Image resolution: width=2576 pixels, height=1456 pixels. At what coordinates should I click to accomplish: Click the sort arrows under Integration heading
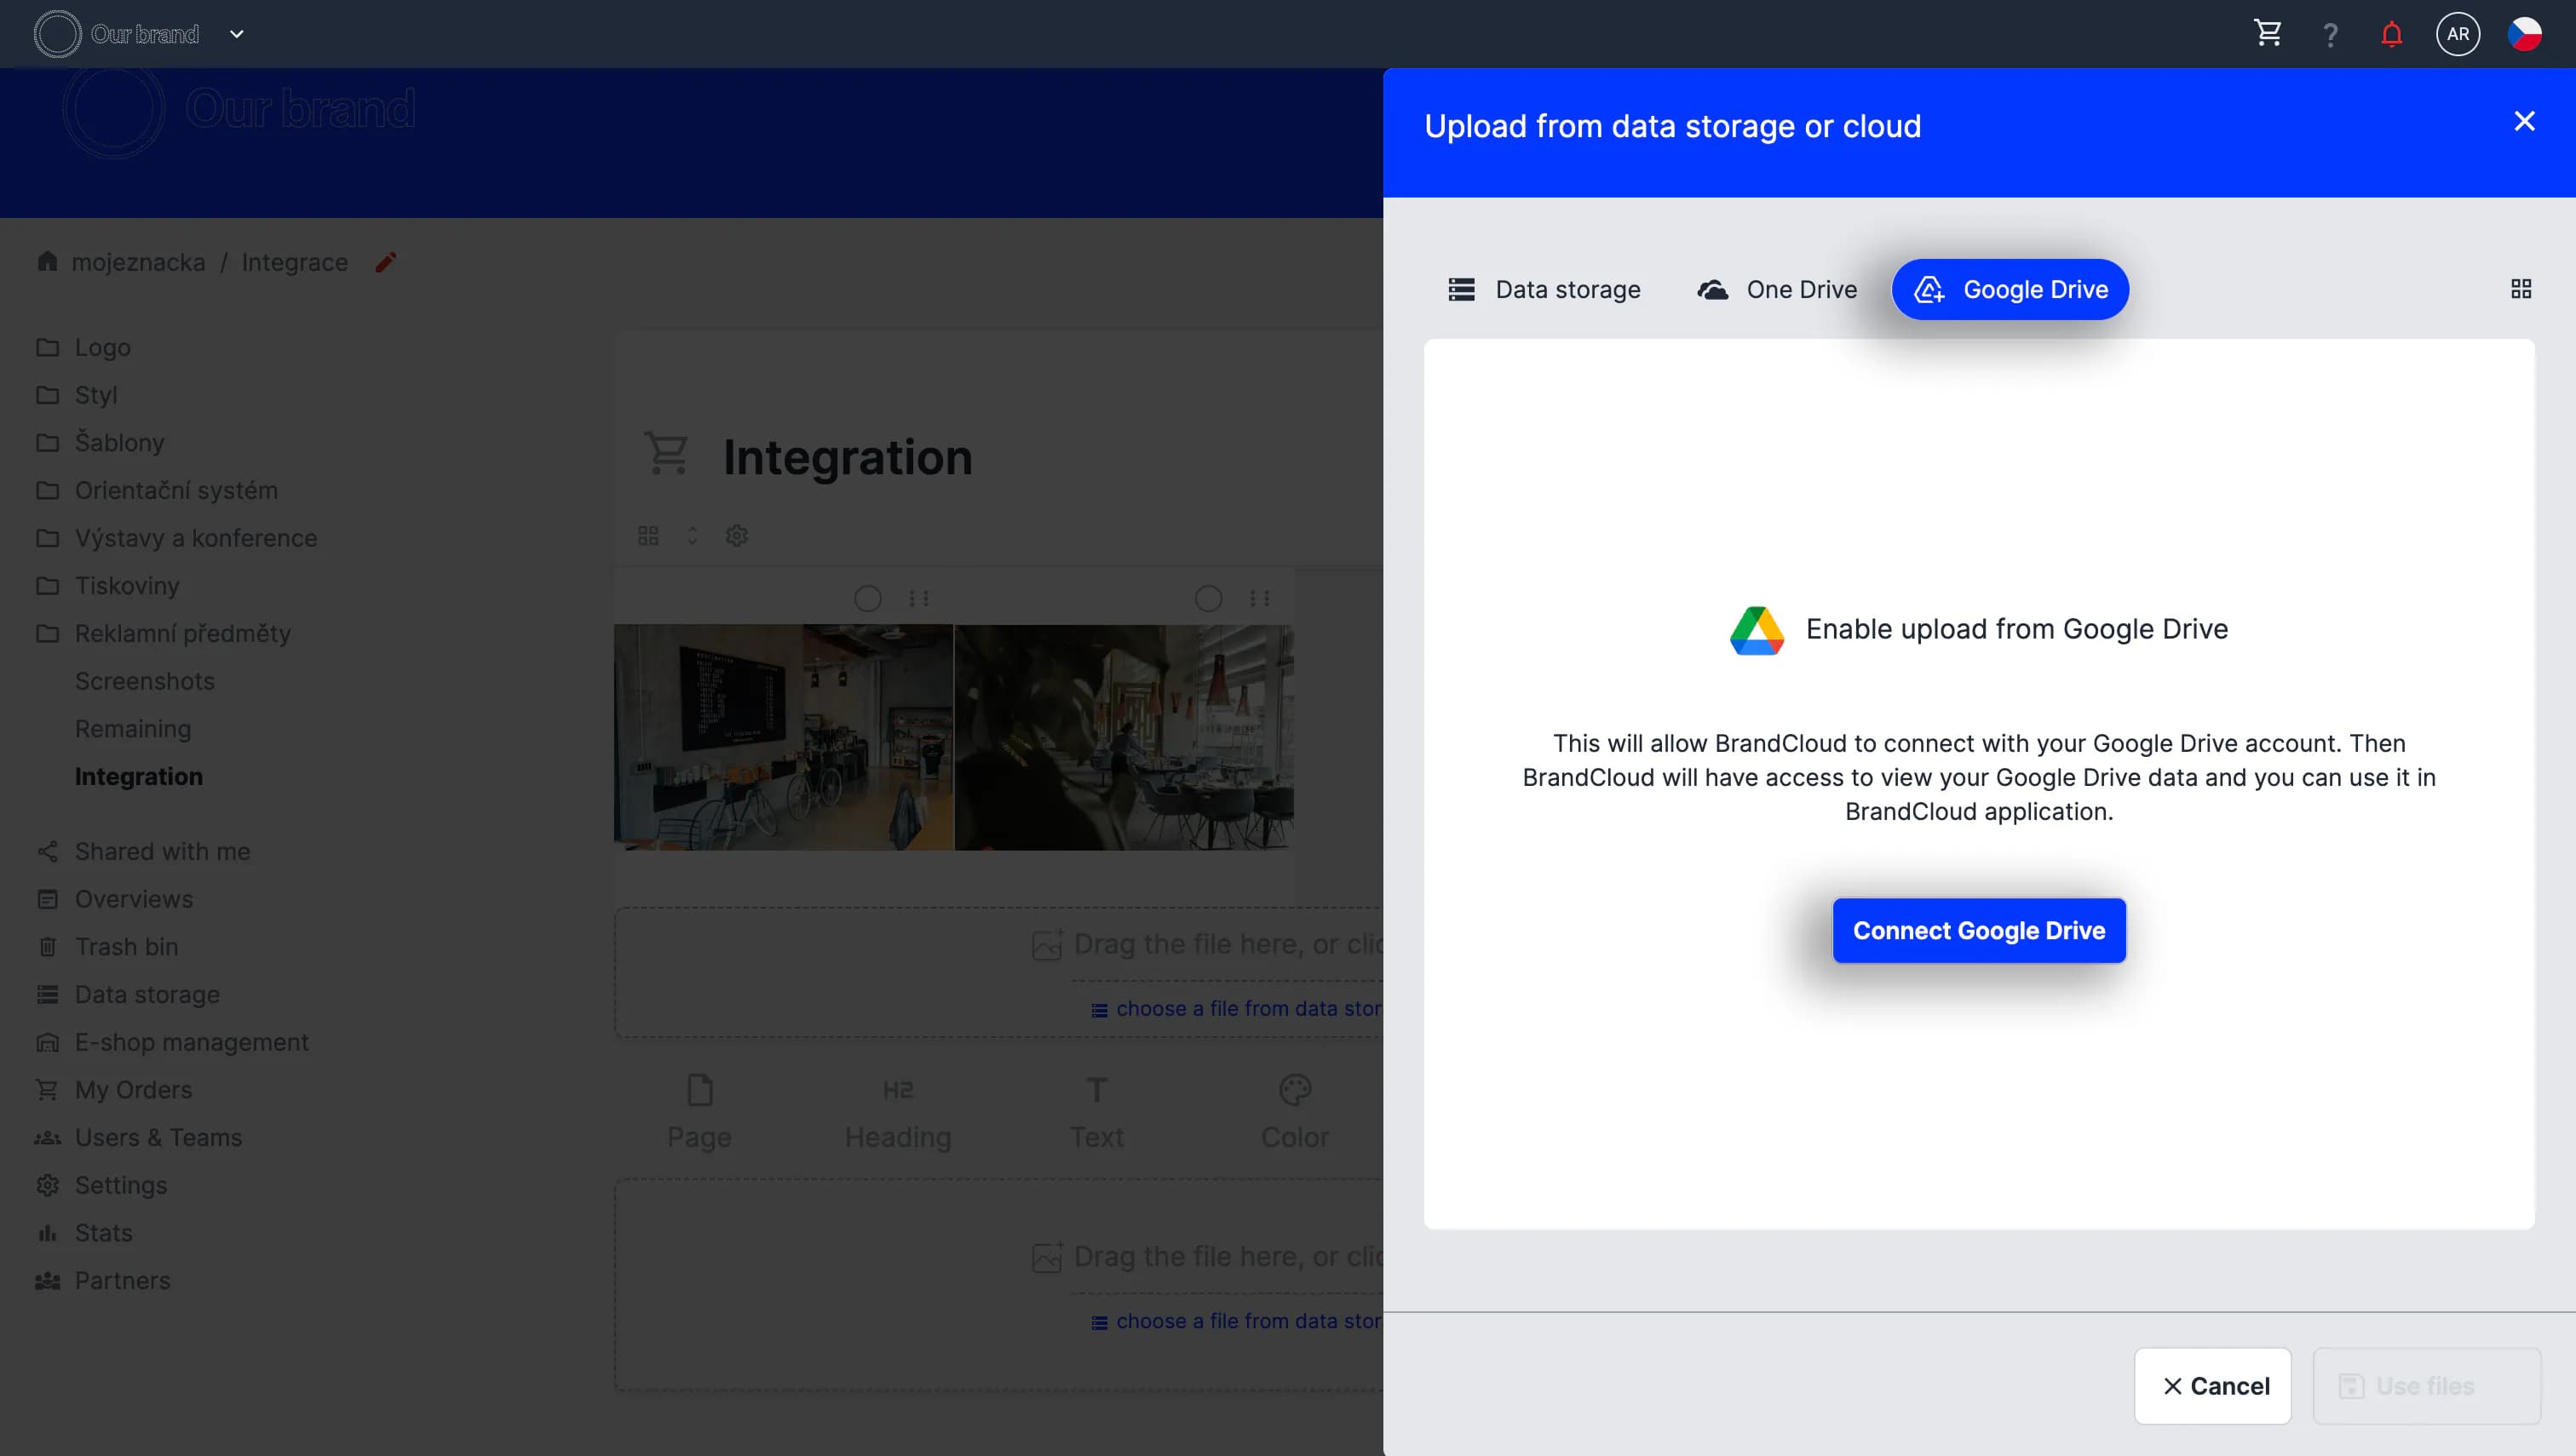691,536
